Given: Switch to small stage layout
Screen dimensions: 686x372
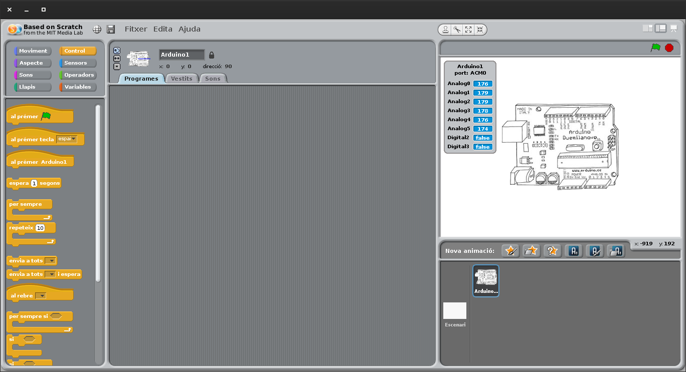Looking at the screenshot, I should (648, 29).
